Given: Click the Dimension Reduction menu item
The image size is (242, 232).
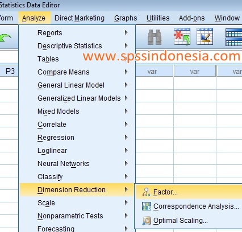Looking at the screenshot, I should pyautogui.click(x=77, y=190).
